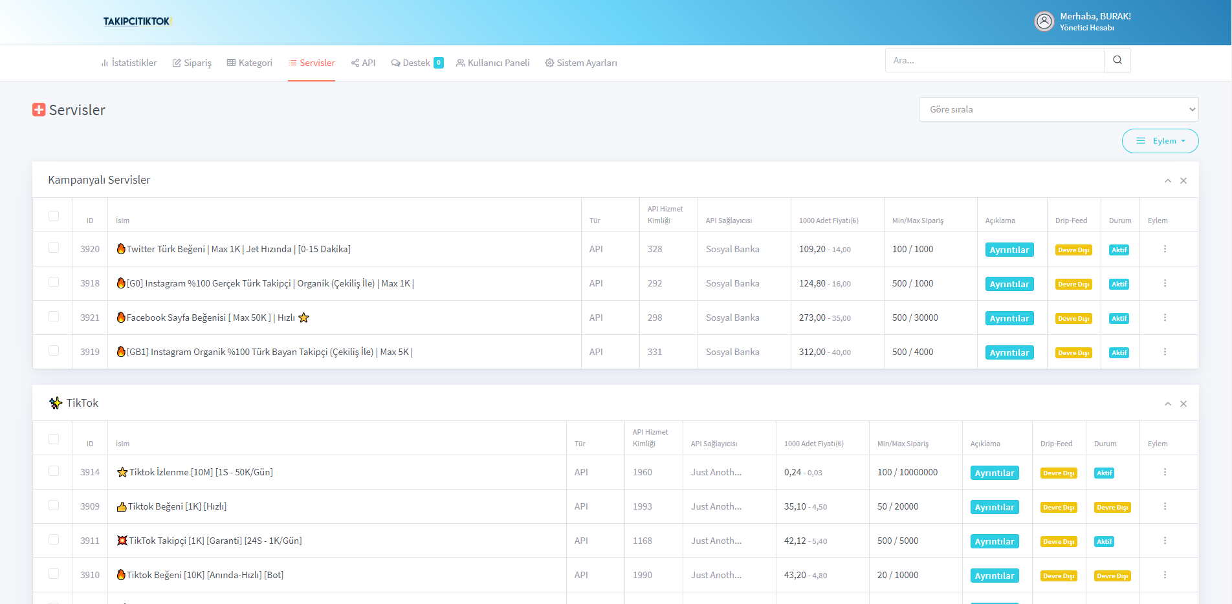Tick the checkbox for service 3909

(x=54, y=505)
